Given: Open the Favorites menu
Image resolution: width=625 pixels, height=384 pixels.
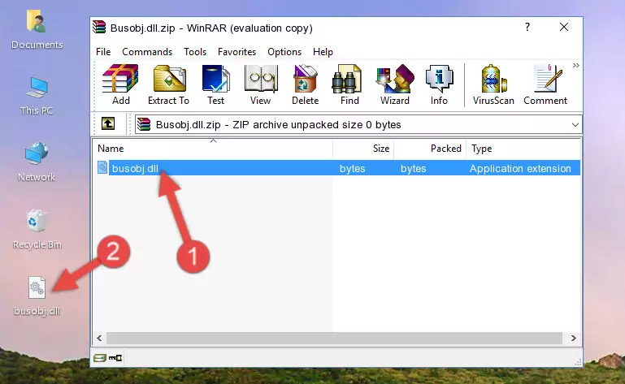Looking at the screenshot, I should coord(237,52).
